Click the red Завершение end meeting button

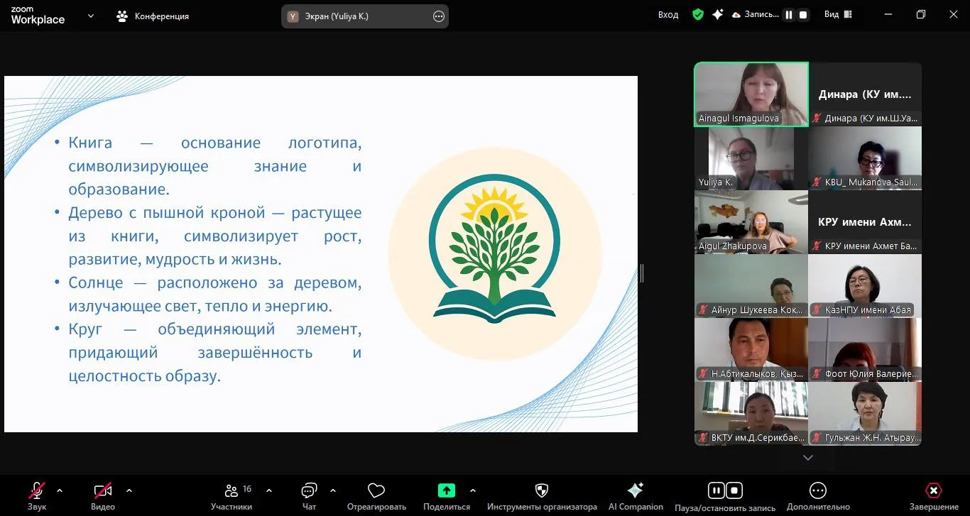tap(934, 490)
